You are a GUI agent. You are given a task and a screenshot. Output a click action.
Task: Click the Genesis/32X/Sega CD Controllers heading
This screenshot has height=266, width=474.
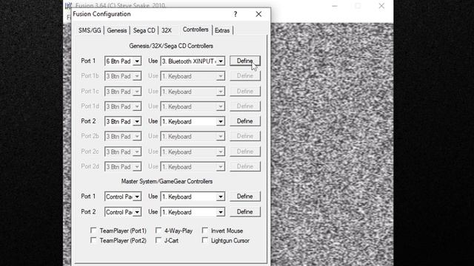[x=171, y=46]
